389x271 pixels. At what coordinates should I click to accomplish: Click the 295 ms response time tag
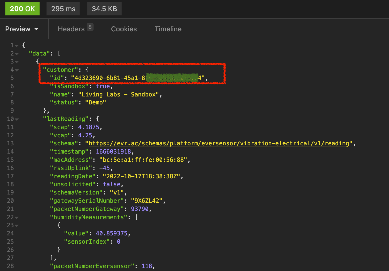tap(63, 9)
